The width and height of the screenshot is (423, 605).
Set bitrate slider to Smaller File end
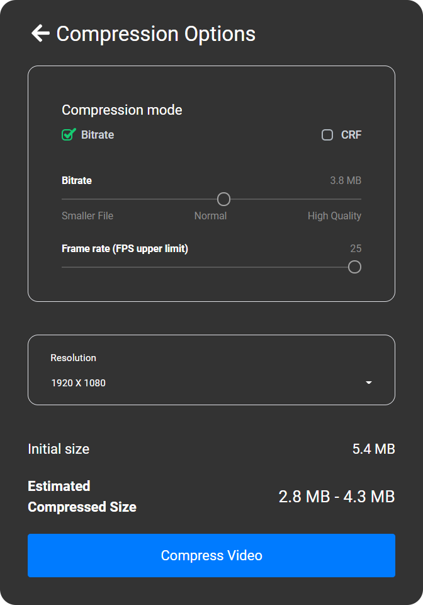click(x=63, y=199)
